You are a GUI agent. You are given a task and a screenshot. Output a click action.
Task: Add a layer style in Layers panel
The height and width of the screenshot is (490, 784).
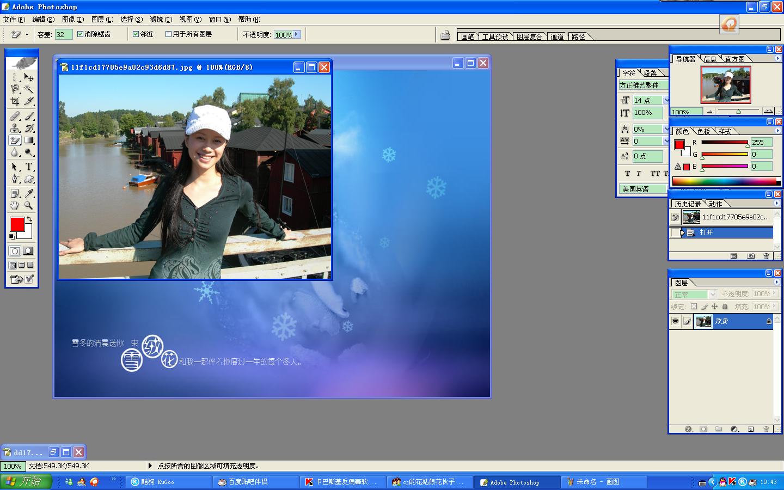click(688, 429)
